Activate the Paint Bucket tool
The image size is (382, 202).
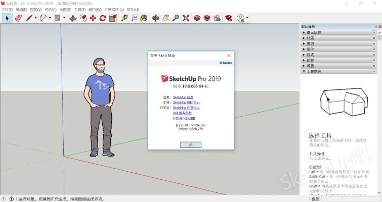click(x=144, y=18)
